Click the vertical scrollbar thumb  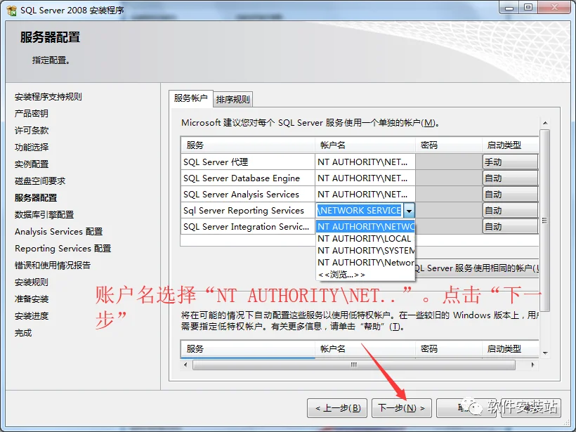point(545,221)
